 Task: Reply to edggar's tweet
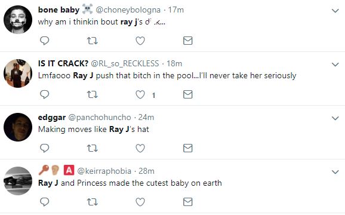tap(44, 148)
